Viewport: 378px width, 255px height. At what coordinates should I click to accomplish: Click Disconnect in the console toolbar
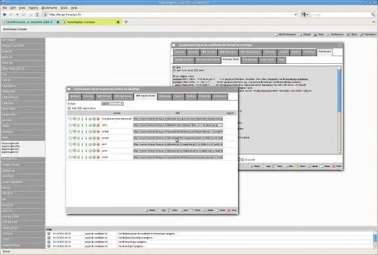click(x=368, y=34)
